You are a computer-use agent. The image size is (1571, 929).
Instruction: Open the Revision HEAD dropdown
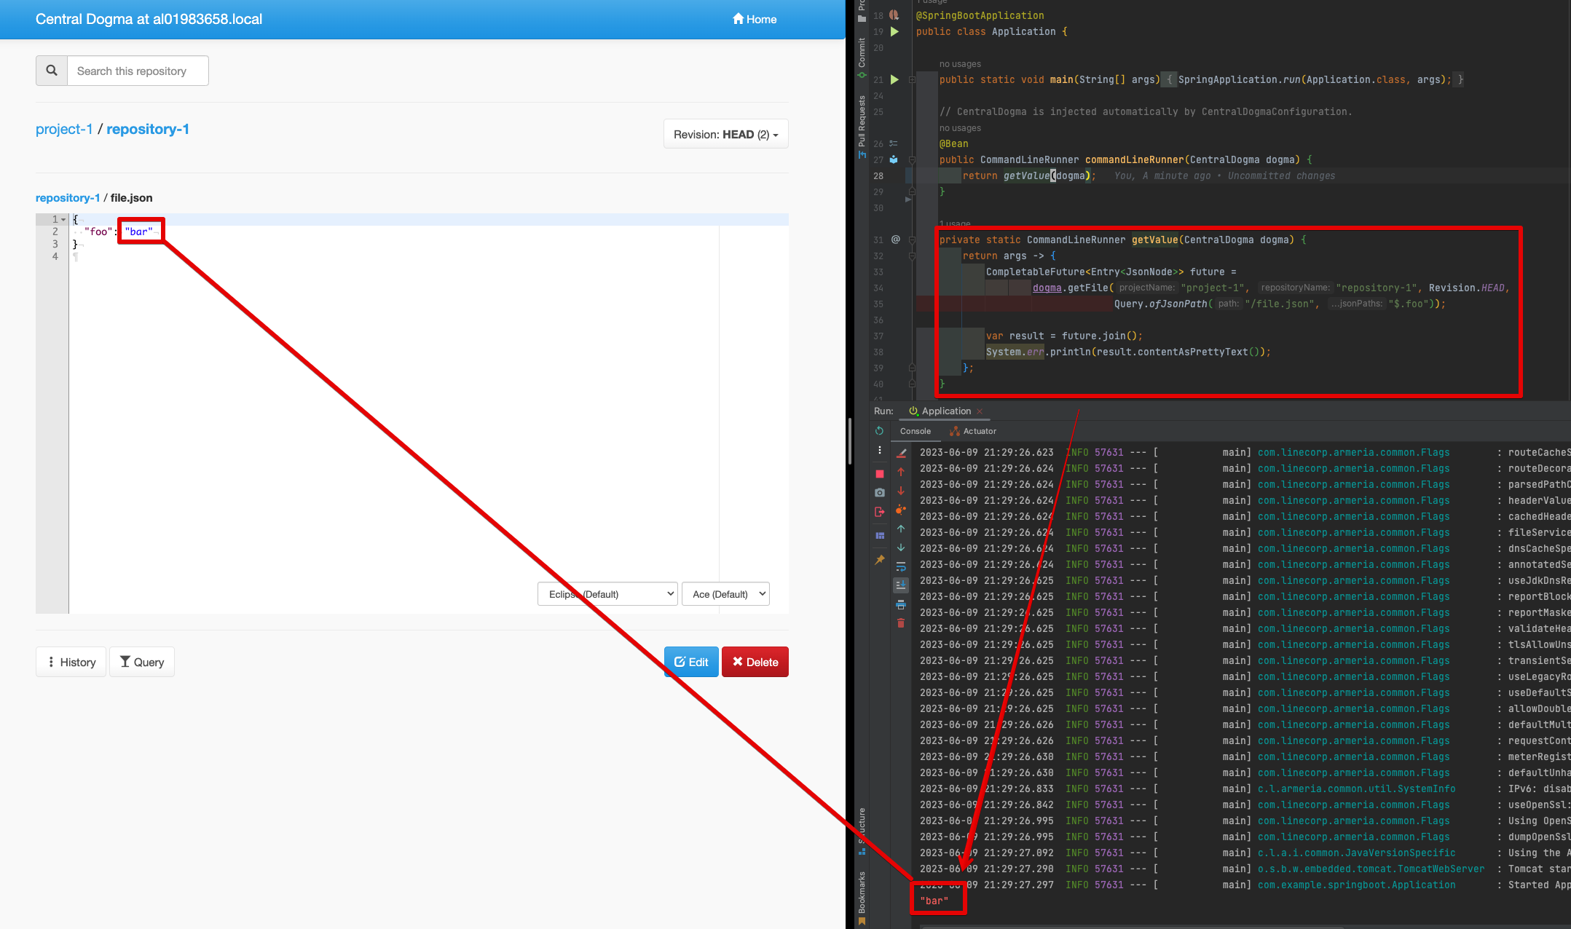pyautogui.click(x=725, y=135)
